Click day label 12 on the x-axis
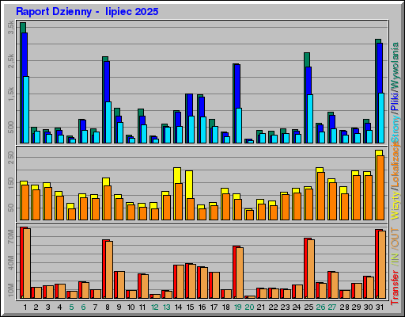The image size is (405, 317). 155,307
